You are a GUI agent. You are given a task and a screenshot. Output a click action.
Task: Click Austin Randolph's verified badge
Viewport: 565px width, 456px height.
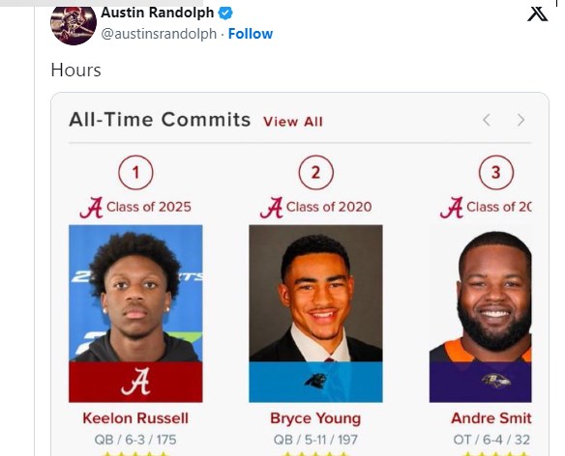[225, 14]
